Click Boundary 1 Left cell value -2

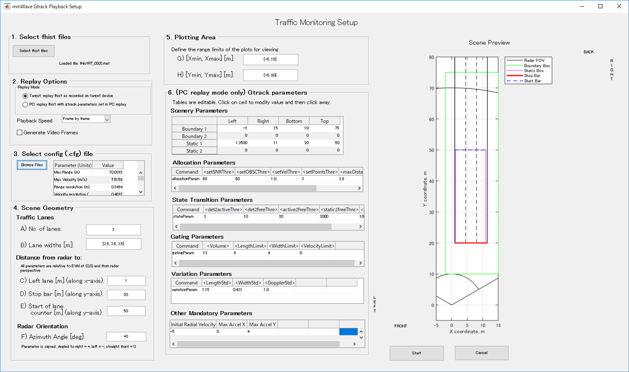click(232, 129)
